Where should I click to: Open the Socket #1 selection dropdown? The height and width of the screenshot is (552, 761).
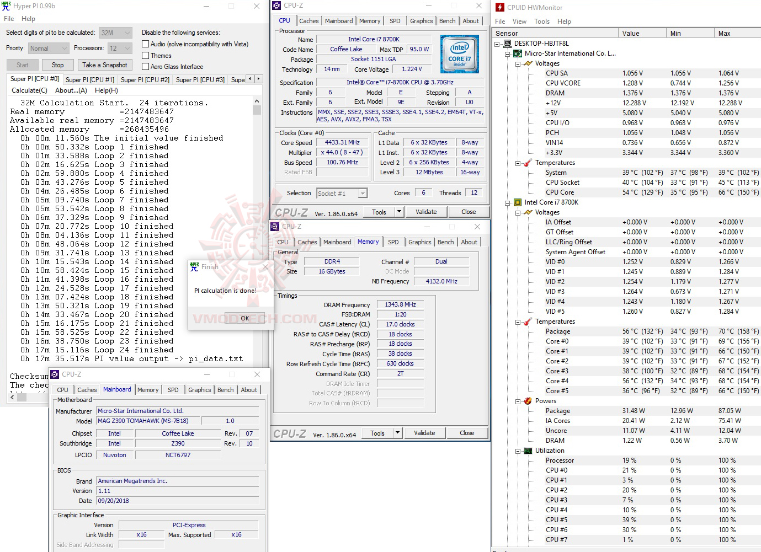pyautogui.click(x=361, y=193)
